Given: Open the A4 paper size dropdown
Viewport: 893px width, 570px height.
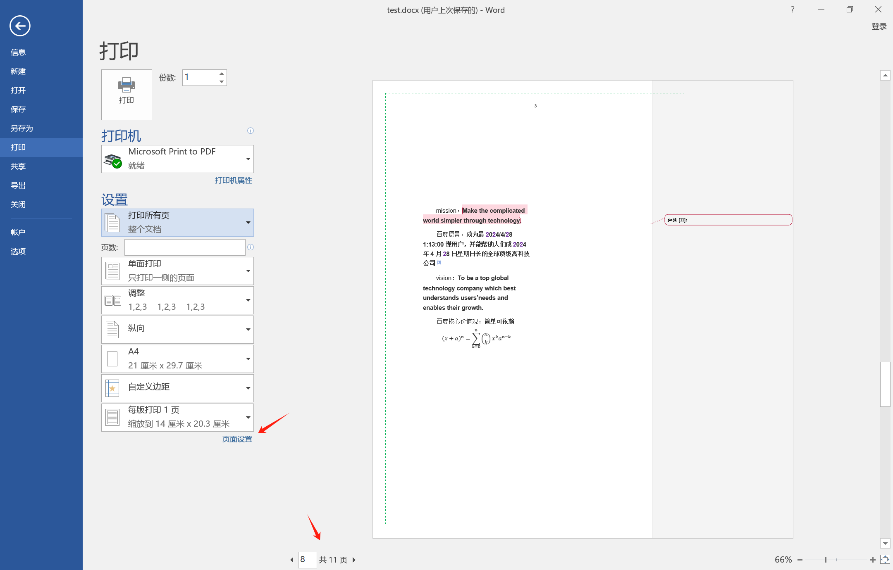Looking at the screenshot, I should (x=177, y=359).
